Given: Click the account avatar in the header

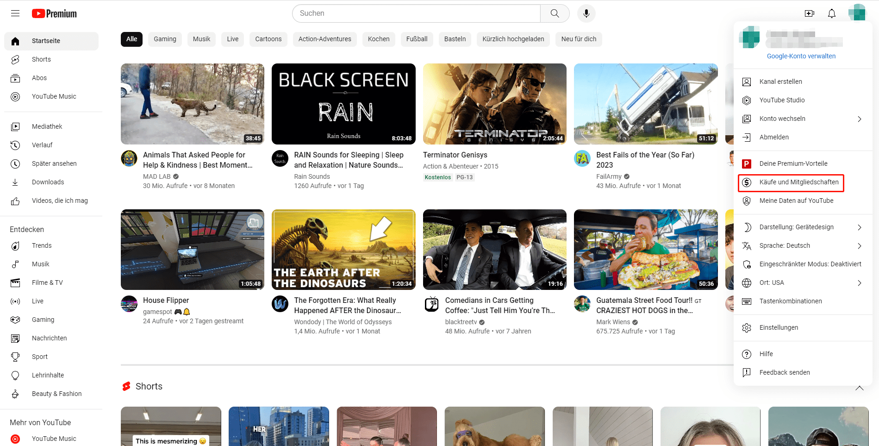Looking at the screenshot, I should [x=857, y=13].
